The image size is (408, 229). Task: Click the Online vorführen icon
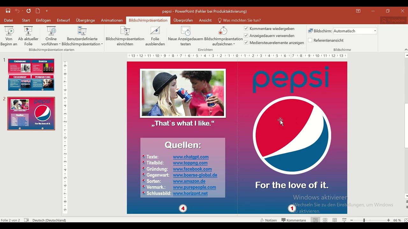tap(51, 31)
